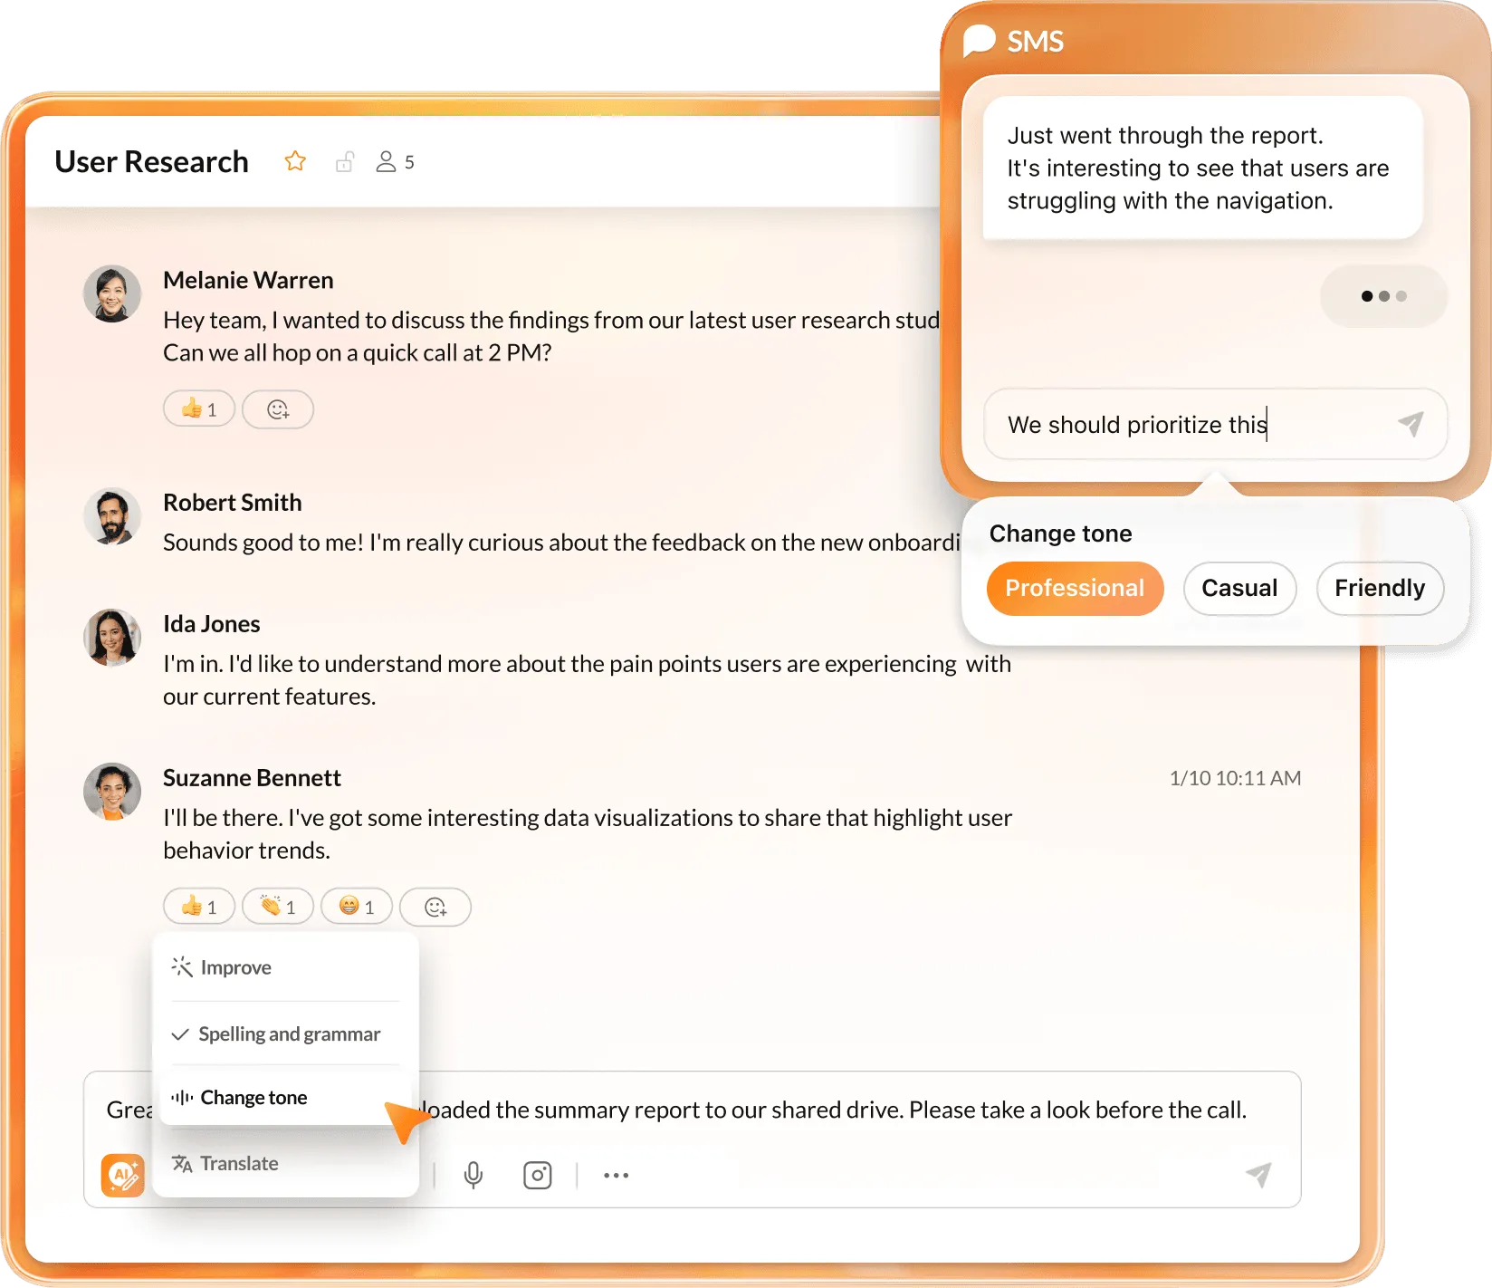Star the User Research channel
Viewport: 1492px width, 1288px height.
[x=295, y=160]
